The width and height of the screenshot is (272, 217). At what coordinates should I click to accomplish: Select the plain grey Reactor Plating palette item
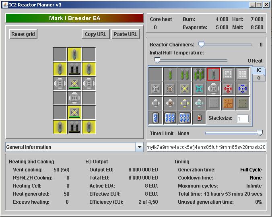point(214,103)
